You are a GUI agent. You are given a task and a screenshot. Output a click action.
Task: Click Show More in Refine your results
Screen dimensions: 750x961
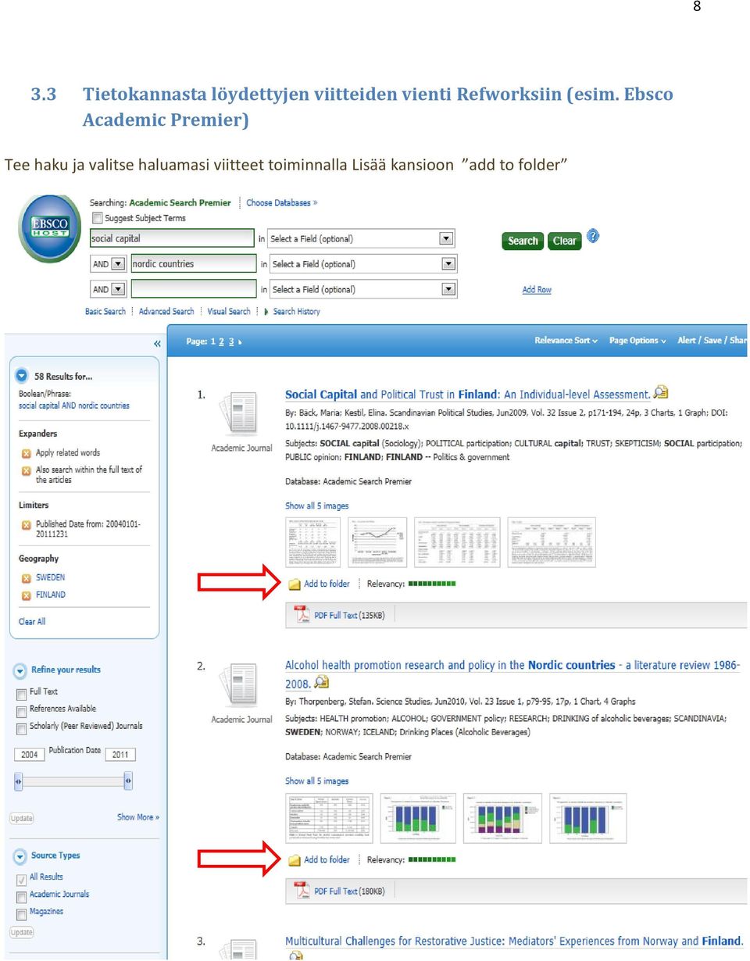tap(138, 817)
